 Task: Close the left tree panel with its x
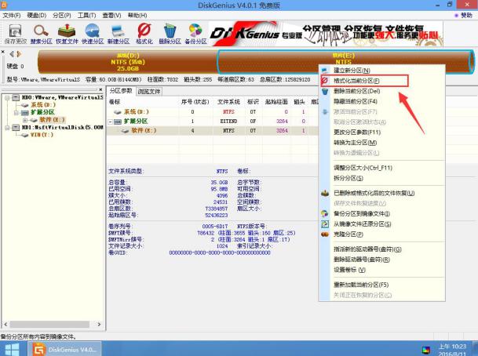(100, 89)
